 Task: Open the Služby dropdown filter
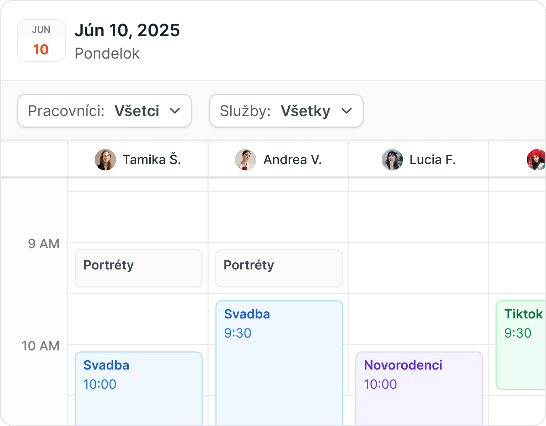pyautogui.click(x=286, y=111)
